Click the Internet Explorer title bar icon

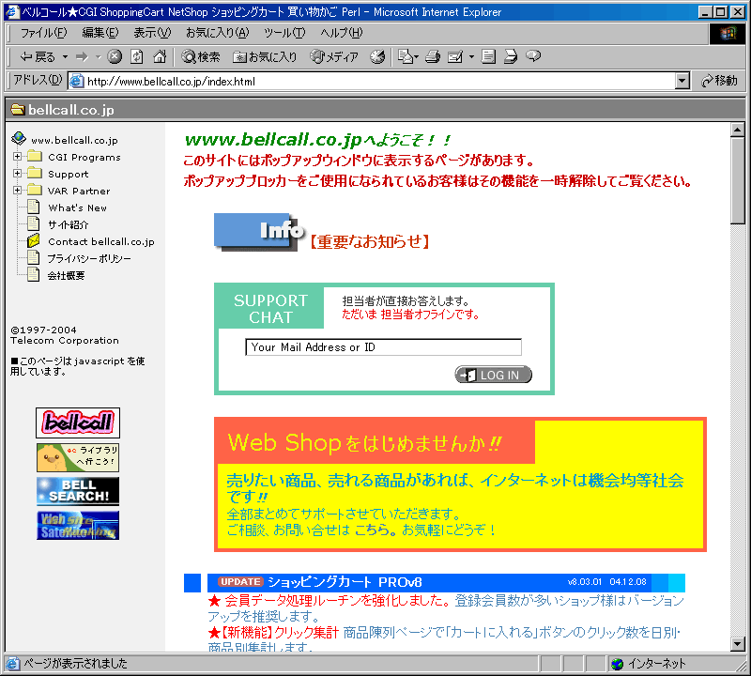pyautogui.click(x=11, y=11)
